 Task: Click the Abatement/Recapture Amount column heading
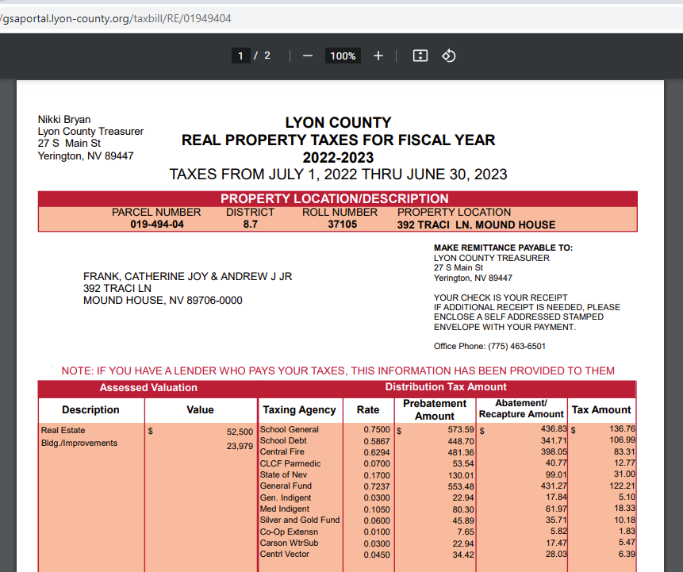click(521, 409)
